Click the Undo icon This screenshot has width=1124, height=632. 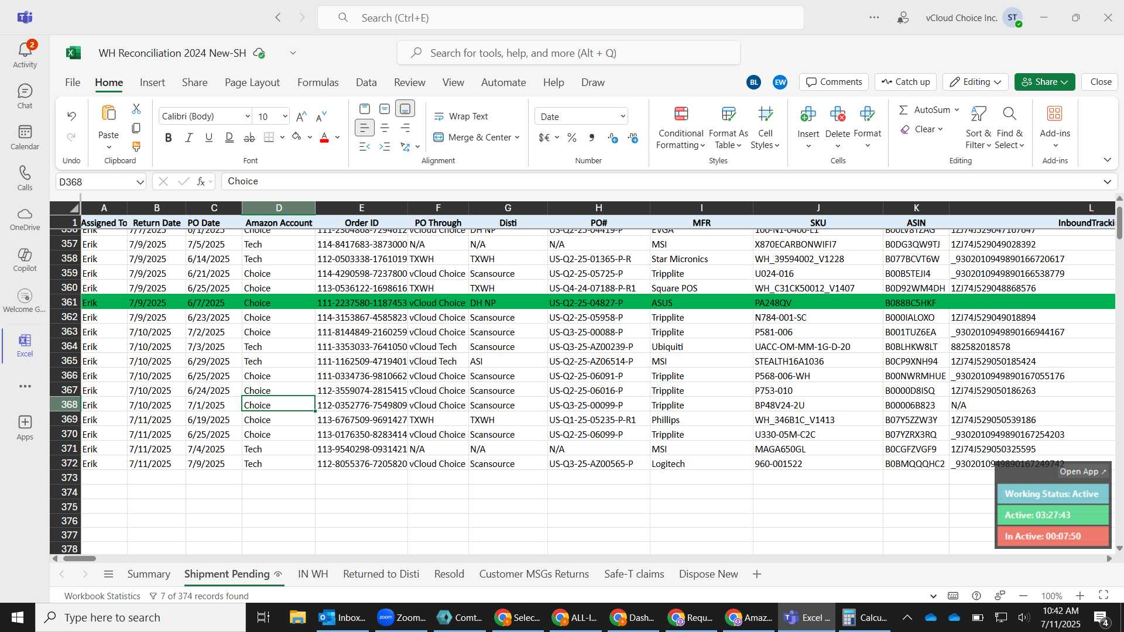pyautogui.click(x=71, y=116)
